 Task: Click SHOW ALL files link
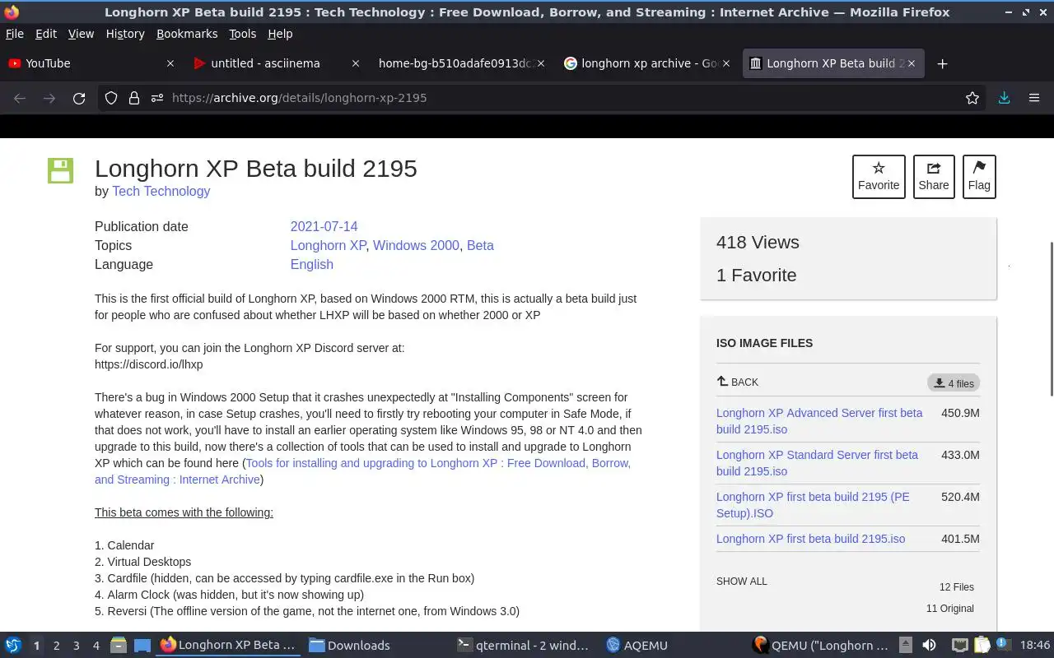pyautogui.click(x=741, y=581)
